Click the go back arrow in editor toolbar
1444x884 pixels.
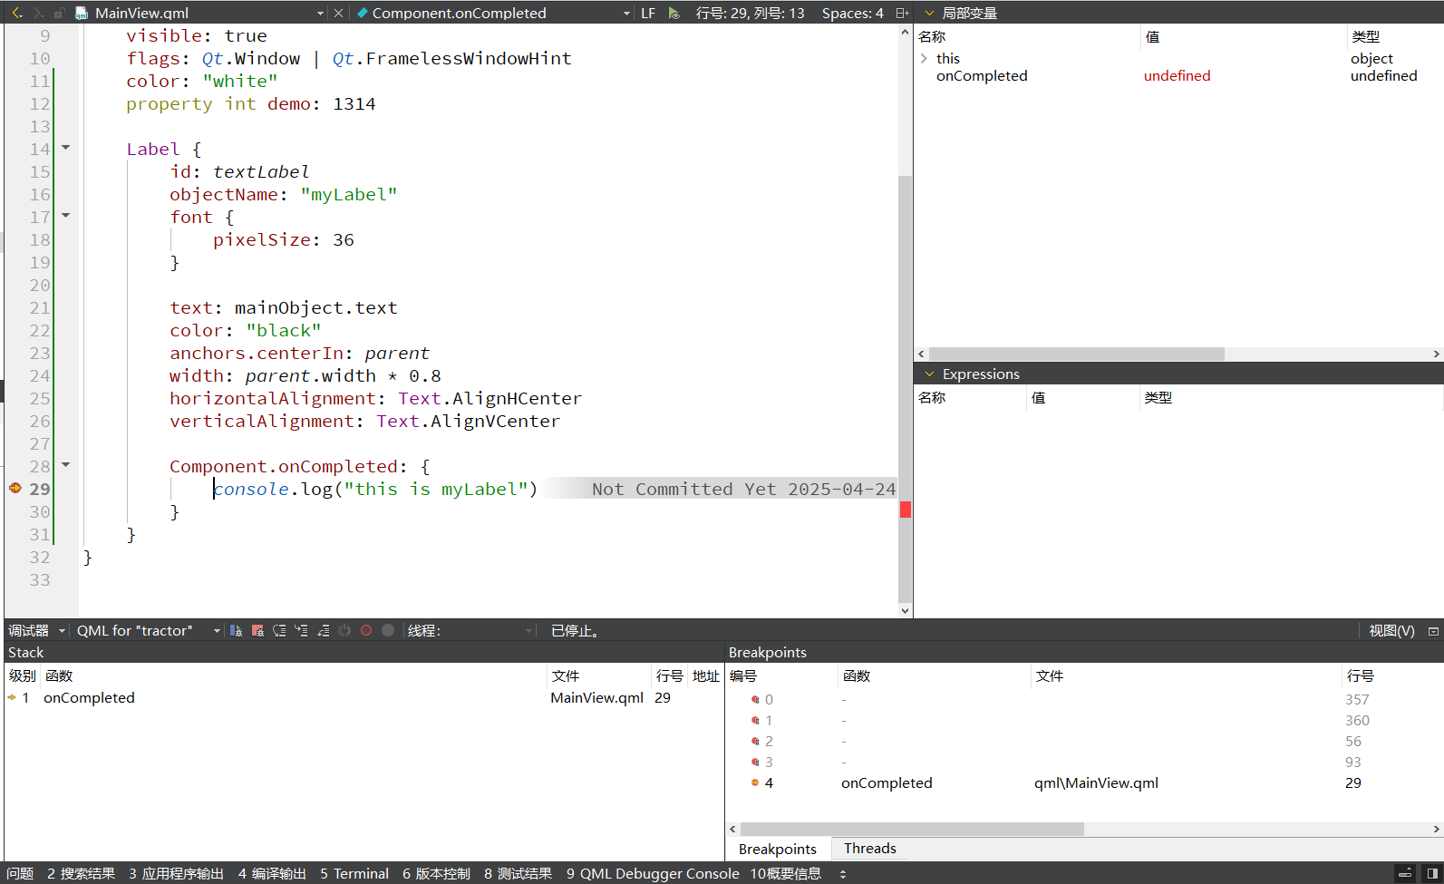[16, 13]
